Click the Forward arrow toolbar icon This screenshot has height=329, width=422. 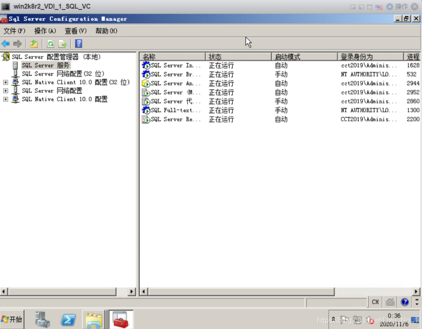(17, 44)
